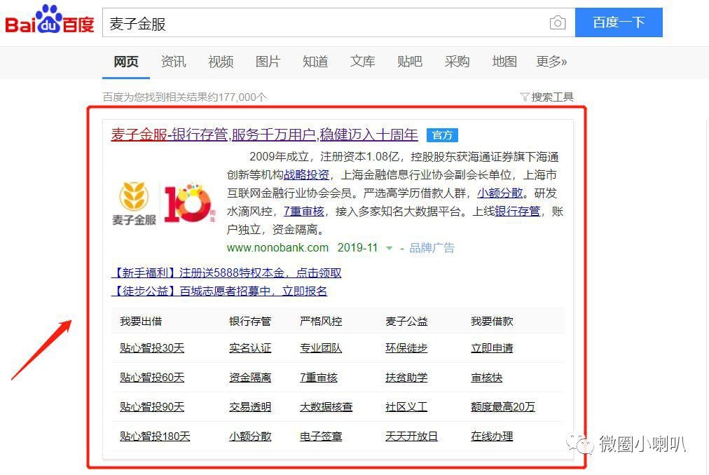Click the 严格风控 column header

click(321, 321)
